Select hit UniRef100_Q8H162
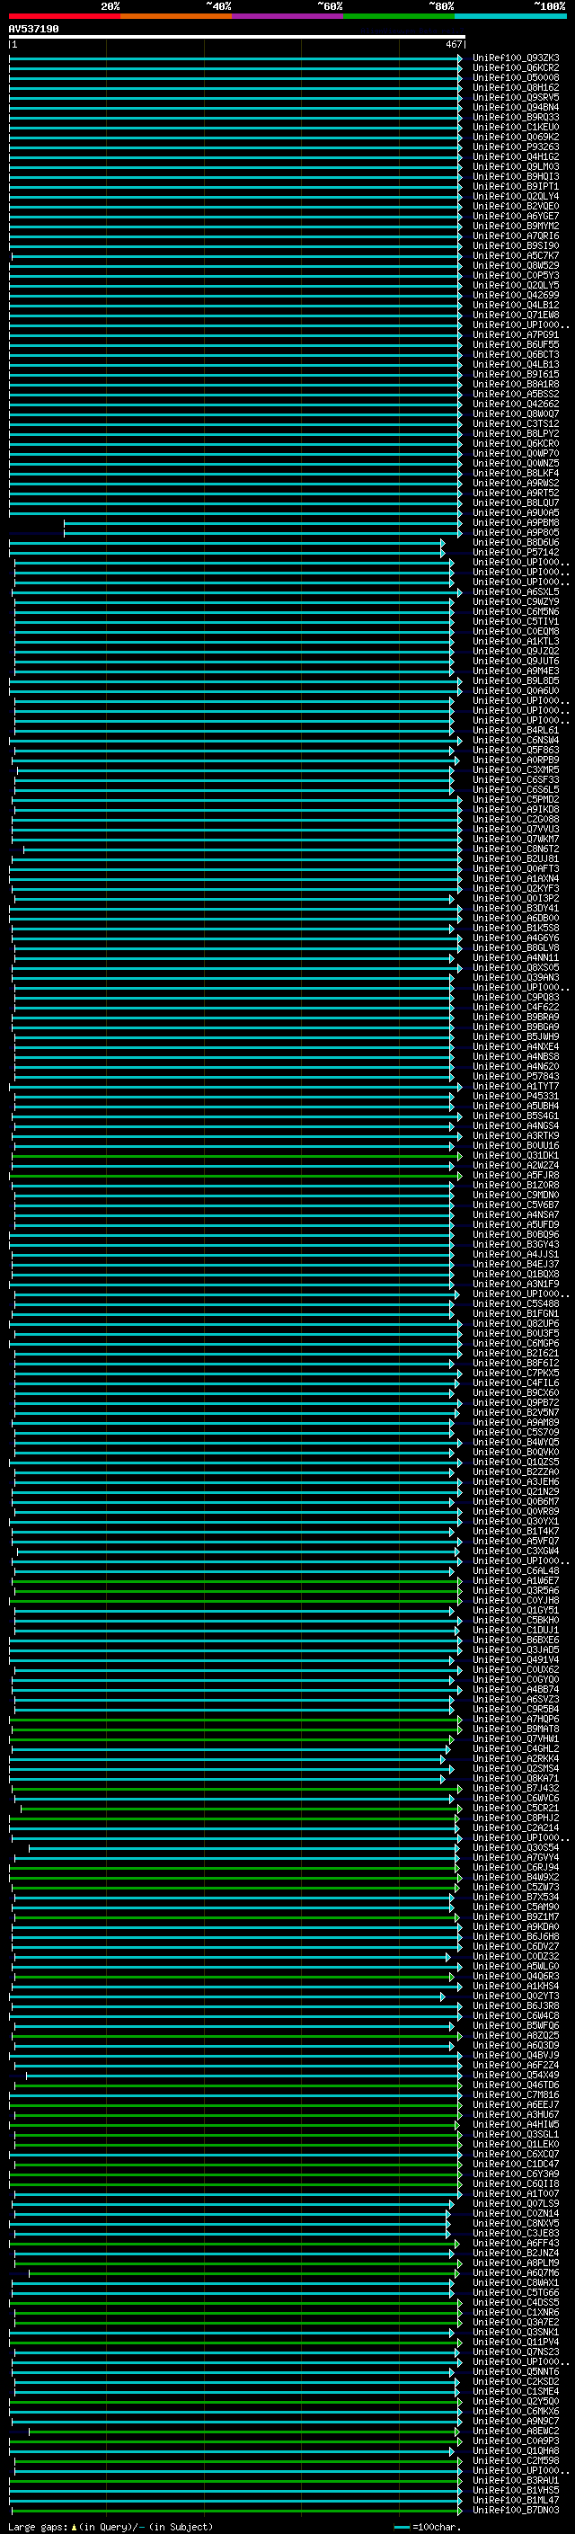 pyautogui.click(x=516, y=87)
